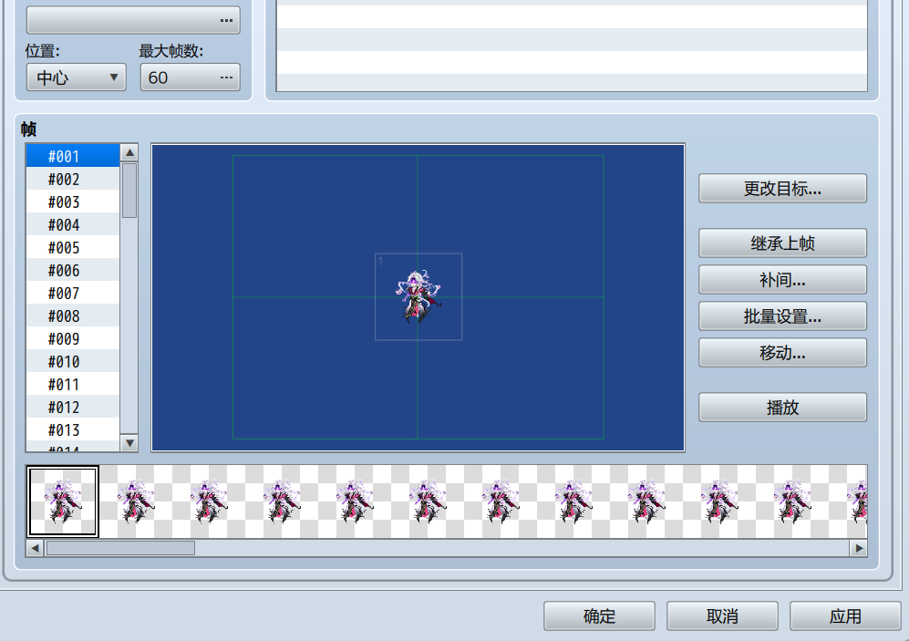Open the 中心 position dropdown
The height and width of the screenshot is (641, 909).
click(76, 78)
